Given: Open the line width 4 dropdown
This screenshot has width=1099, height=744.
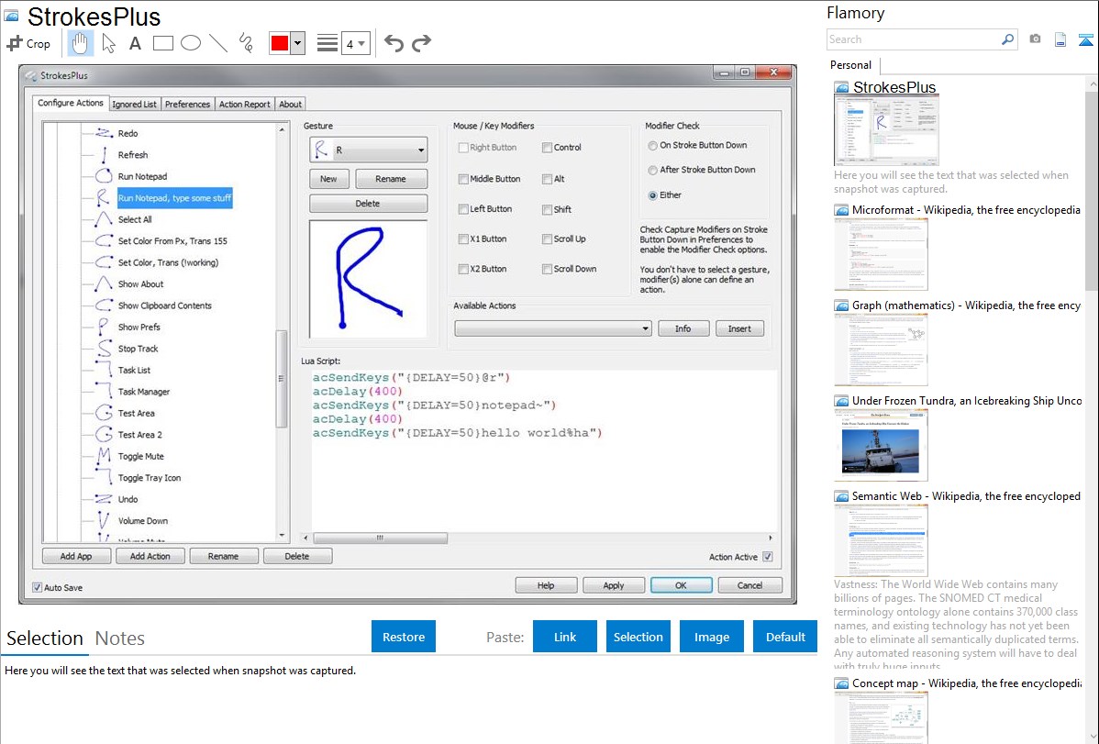Looking at the screenshot, I should coord(356,44).
